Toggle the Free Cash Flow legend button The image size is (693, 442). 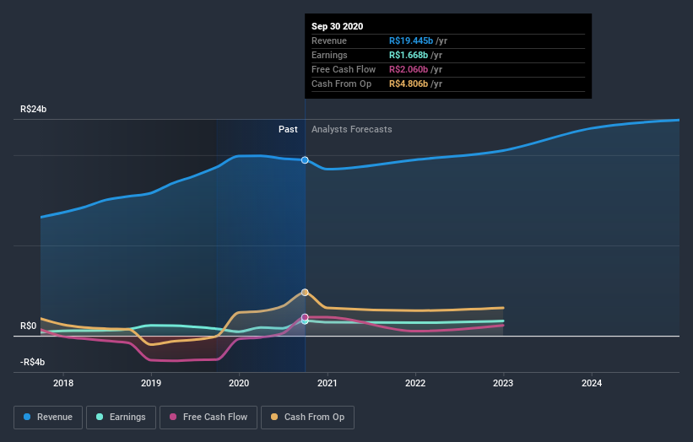[208, 418]
